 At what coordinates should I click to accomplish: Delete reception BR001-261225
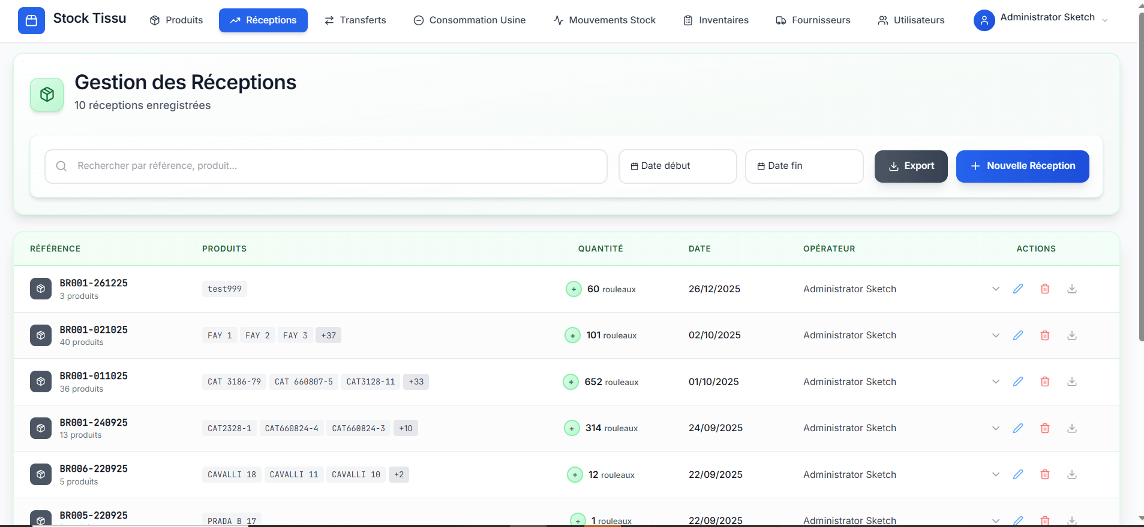tap(1045, 289)
